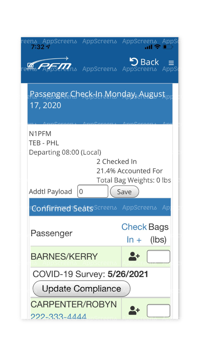
Task: Enter bag weight for CARPENTER/ROBYN
Action: pyautogui.click(x=158, y=310)
